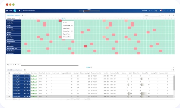This screenshot has width=180, height=108.
Task: Check the box for order 10157
Action: pyautogui.click(x=9, y=94)
